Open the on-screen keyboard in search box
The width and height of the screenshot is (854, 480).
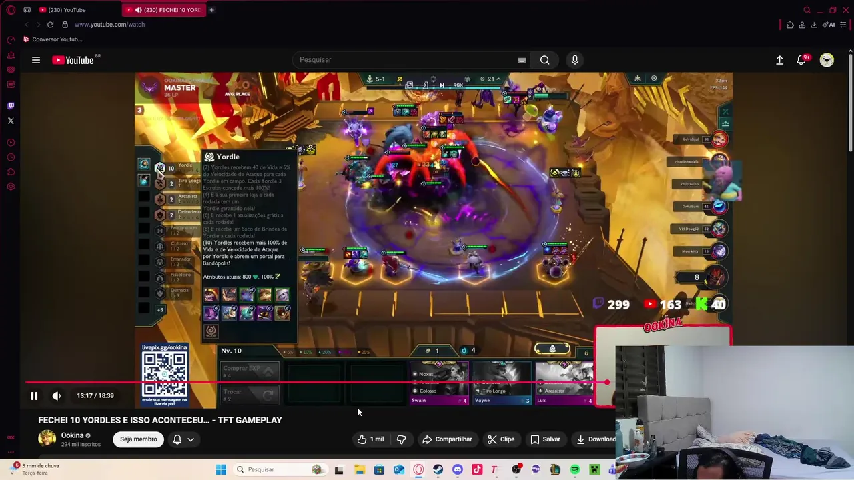pyautogui.click(x=522, y=60)
